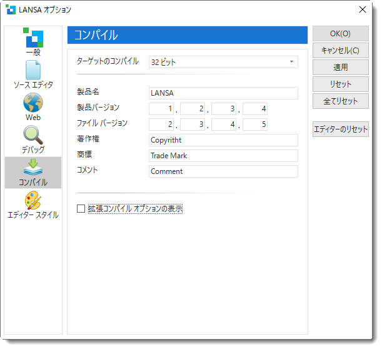The image size is (382, 349).
Task: Click the 製品バージョン label text
Action: pos(98,107)
